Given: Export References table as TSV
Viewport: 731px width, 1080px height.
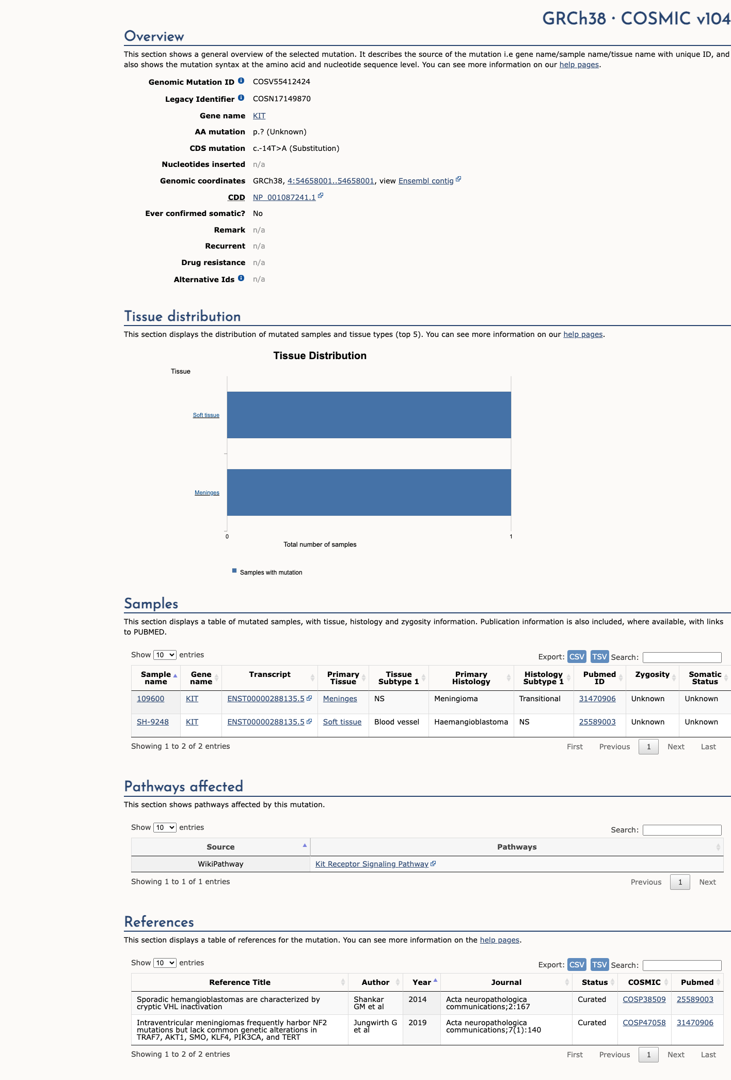Looking at the screenshot, I should [599, 964].
